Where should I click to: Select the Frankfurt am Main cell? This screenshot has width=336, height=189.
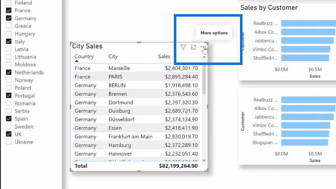click(130, 137)
